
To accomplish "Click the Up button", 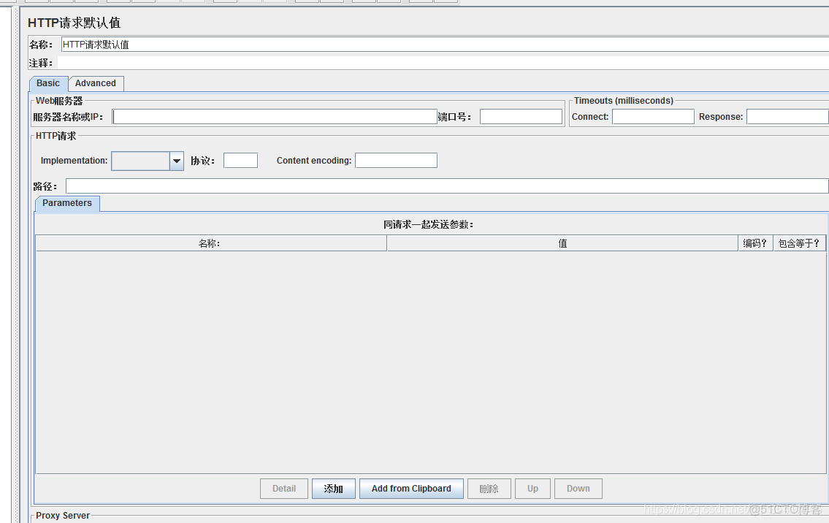I will tap(532, 488).
